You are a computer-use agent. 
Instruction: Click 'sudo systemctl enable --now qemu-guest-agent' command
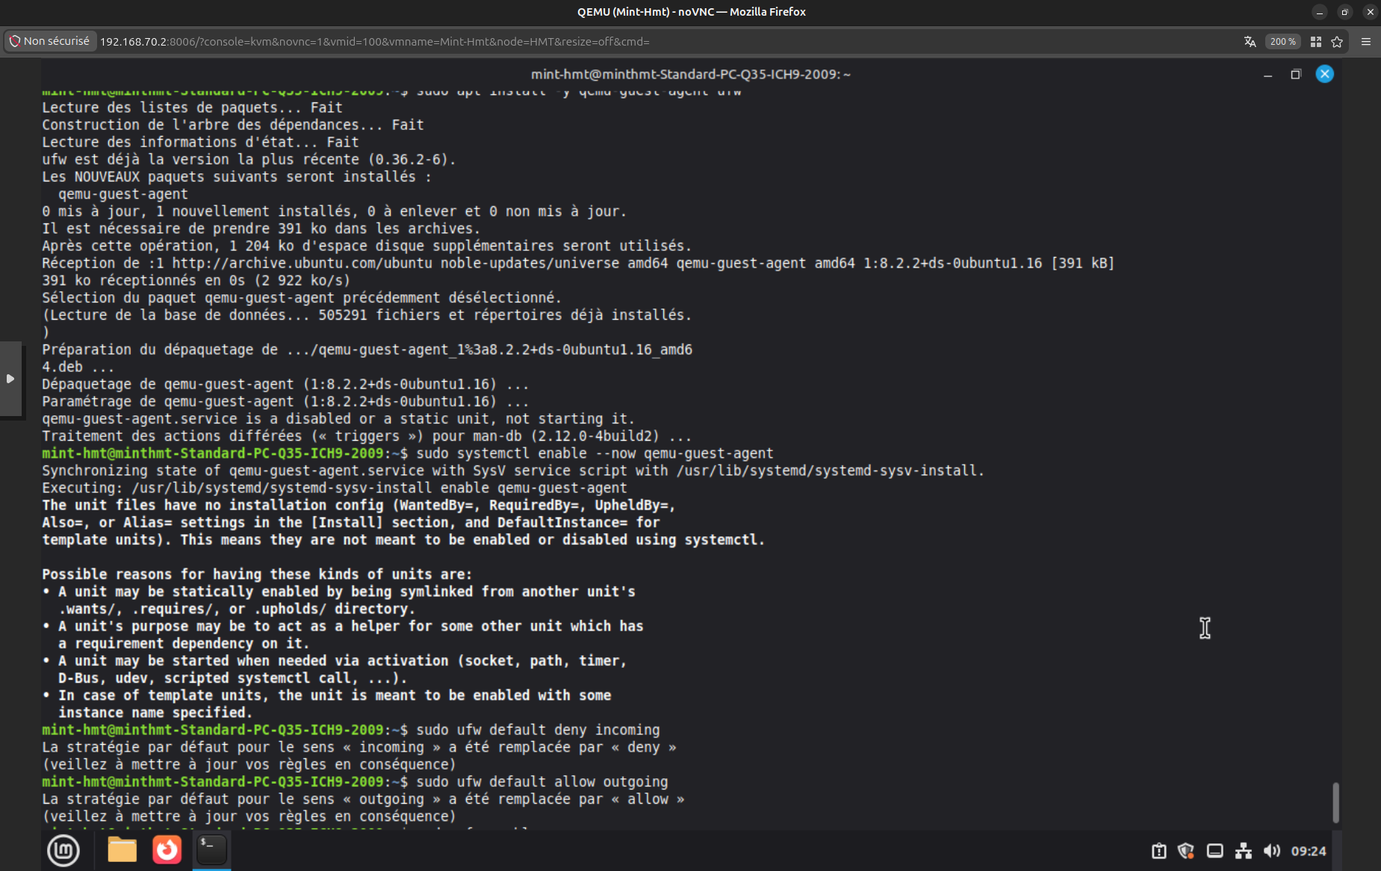595,453
